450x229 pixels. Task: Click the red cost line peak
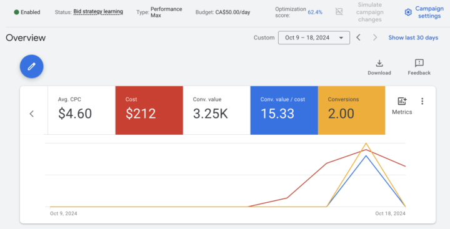click(x=366, y=150)
